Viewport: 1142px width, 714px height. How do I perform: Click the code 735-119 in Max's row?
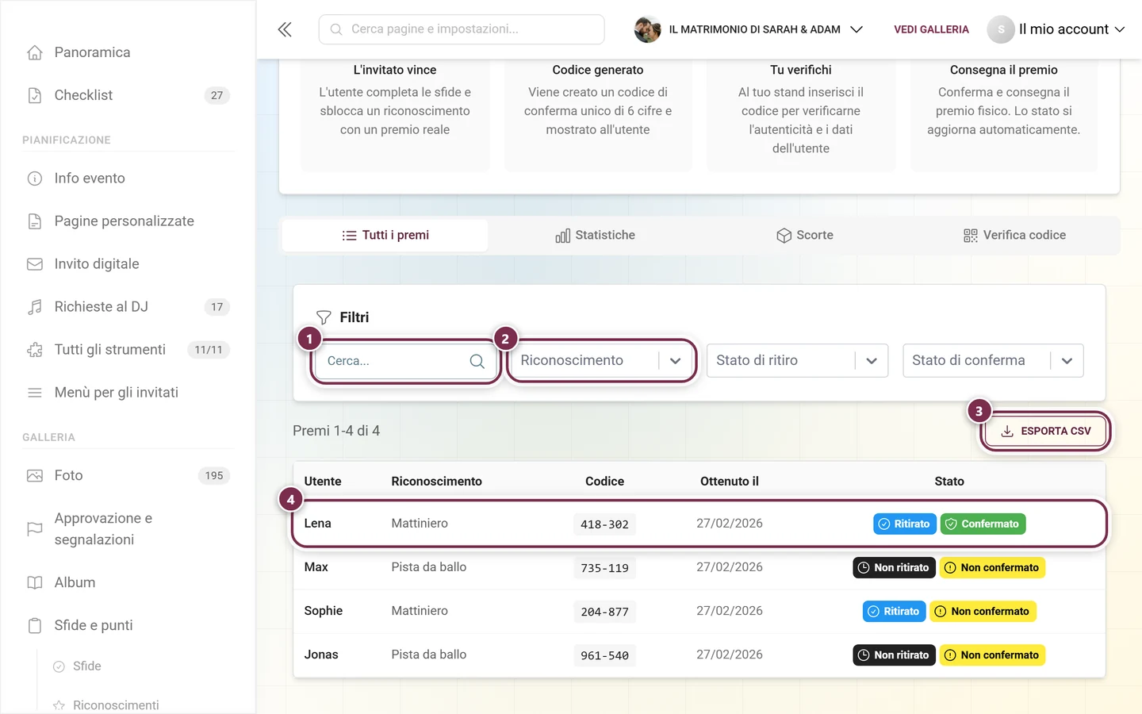point(604,568)
